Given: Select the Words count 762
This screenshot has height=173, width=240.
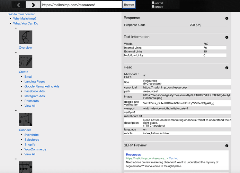Looking at the screenshot, I should 206,44.
